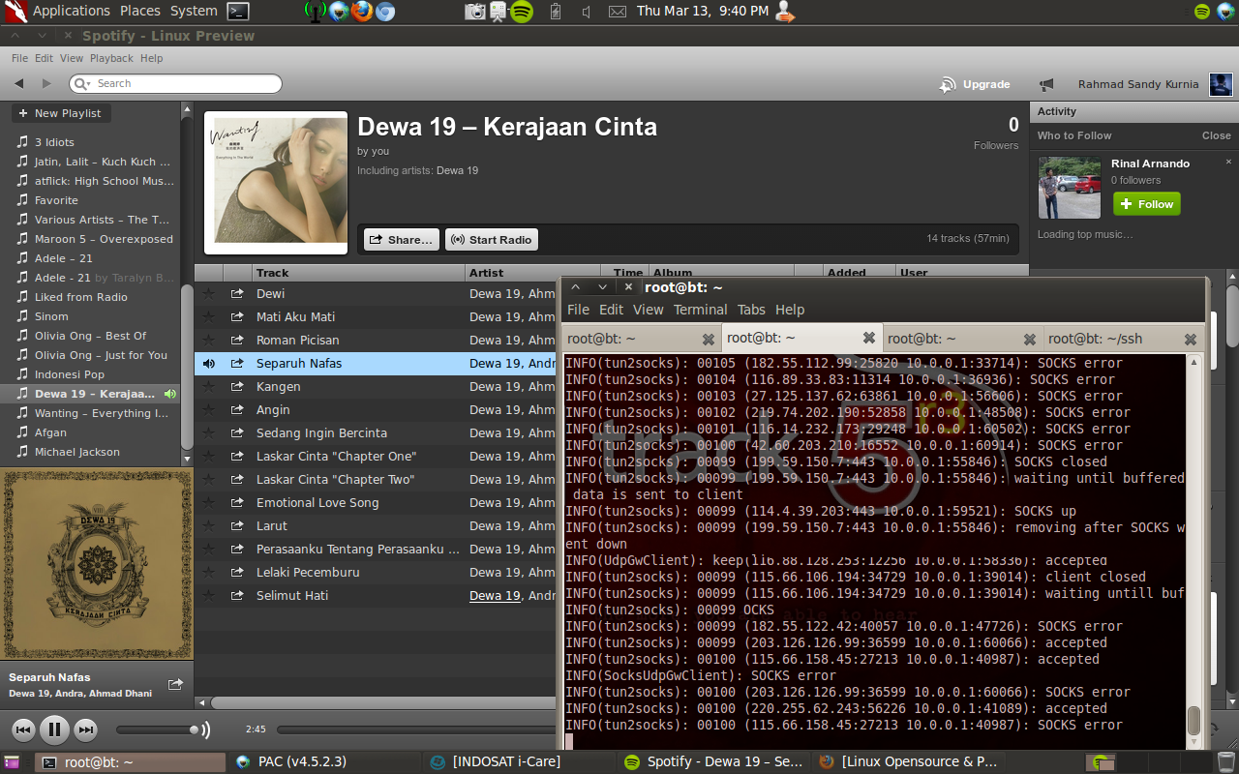Start Radio for this playlist
This screenshot has width=1239, height=774.
(491, 240)
